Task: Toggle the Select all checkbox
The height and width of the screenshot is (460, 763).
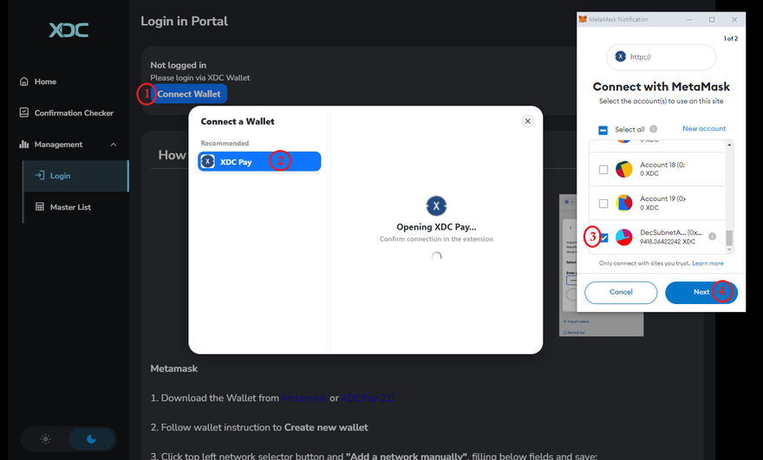Action: [x=603, y=130]
